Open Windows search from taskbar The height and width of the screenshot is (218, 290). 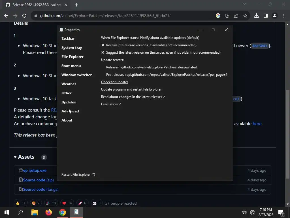(20, 212)
